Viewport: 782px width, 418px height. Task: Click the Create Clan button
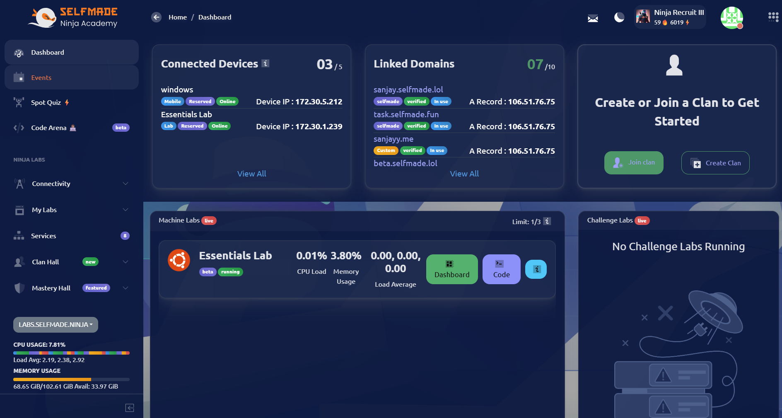pyautogui.click(x=715, y=163)
